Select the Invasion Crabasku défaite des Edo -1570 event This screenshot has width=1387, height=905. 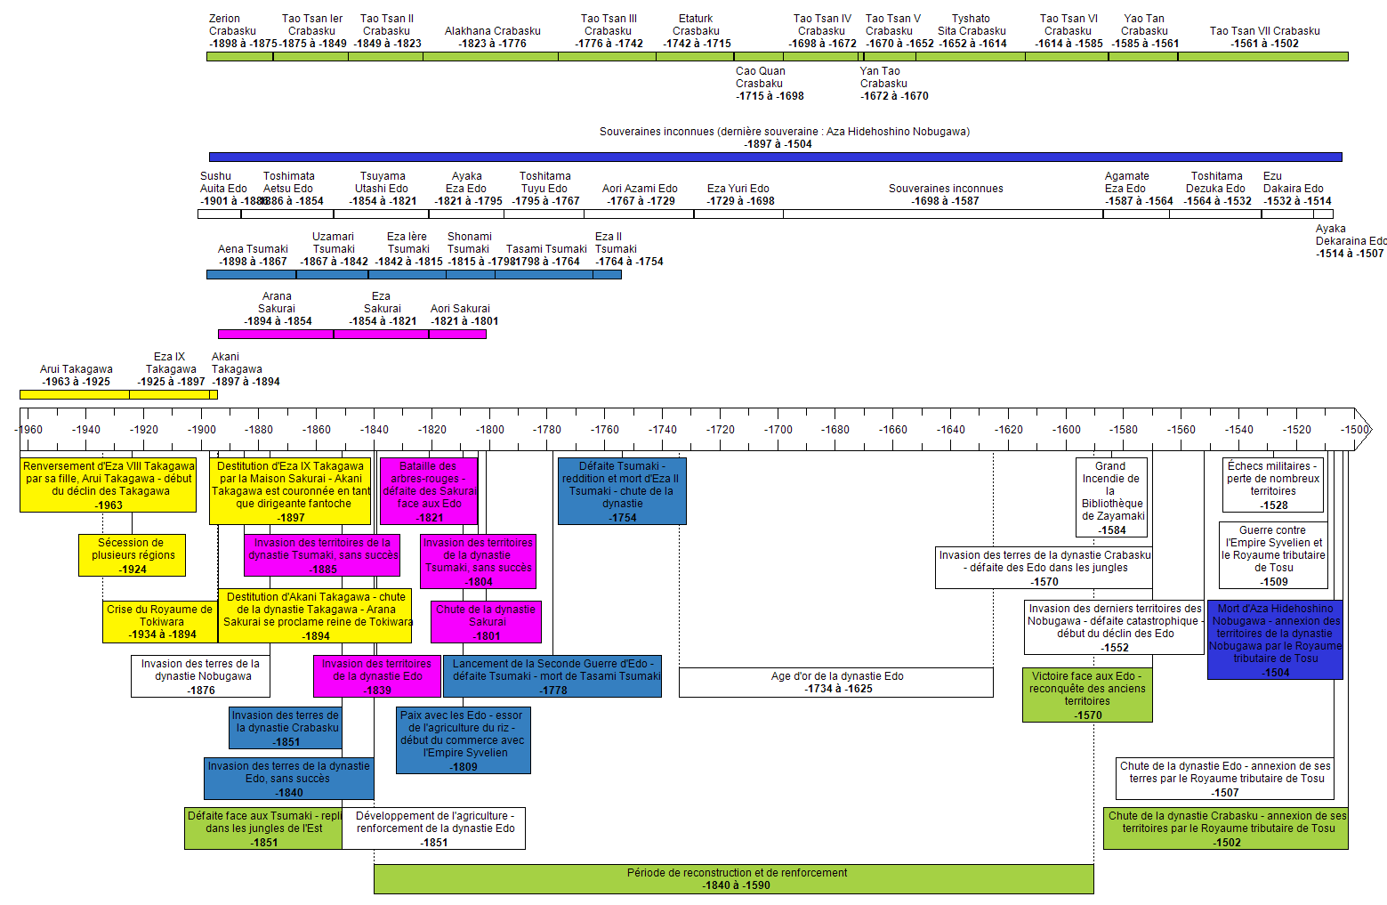tap(1044, 568)
